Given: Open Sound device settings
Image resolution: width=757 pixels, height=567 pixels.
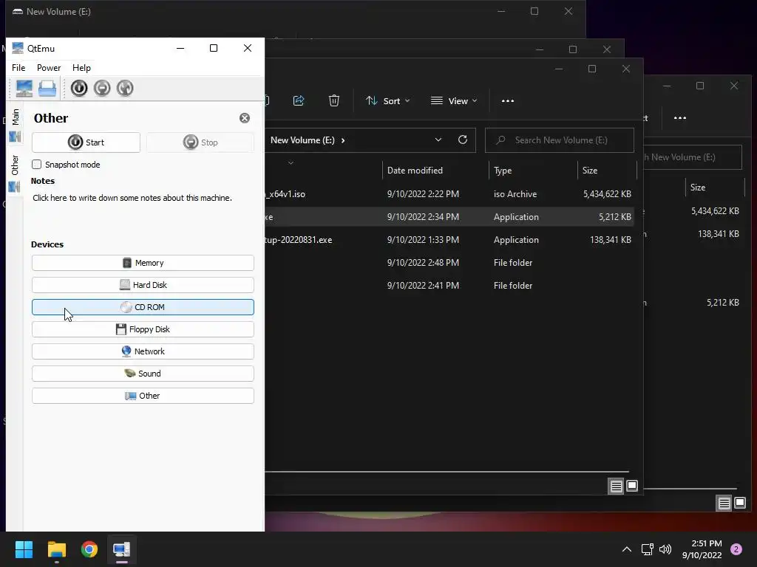Looking at the screenshot, I should 143,374.
